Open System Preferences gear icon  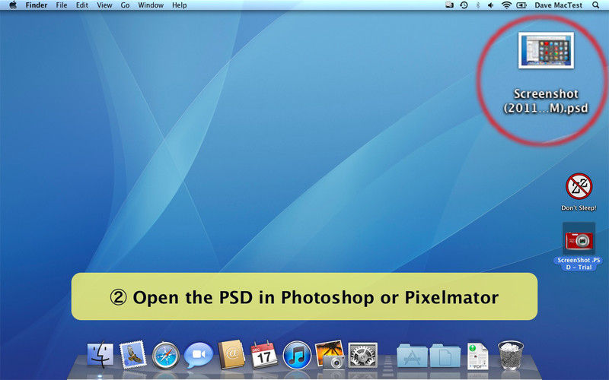coord(363,355)
